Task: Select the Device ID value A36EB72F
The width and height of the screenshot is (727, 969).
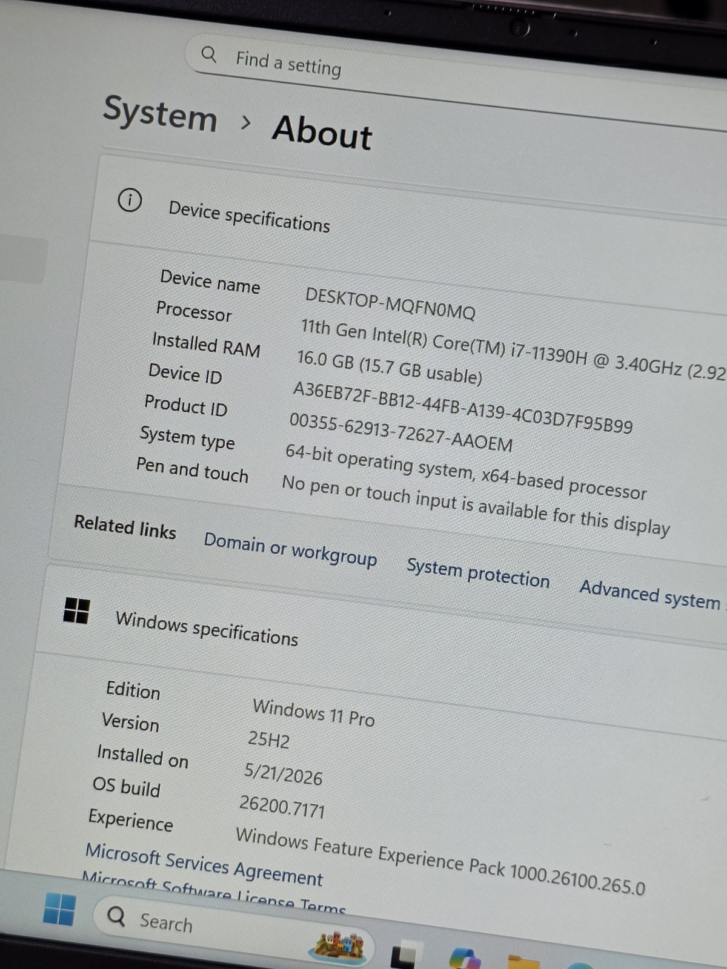Action: (x=463, y=407)
